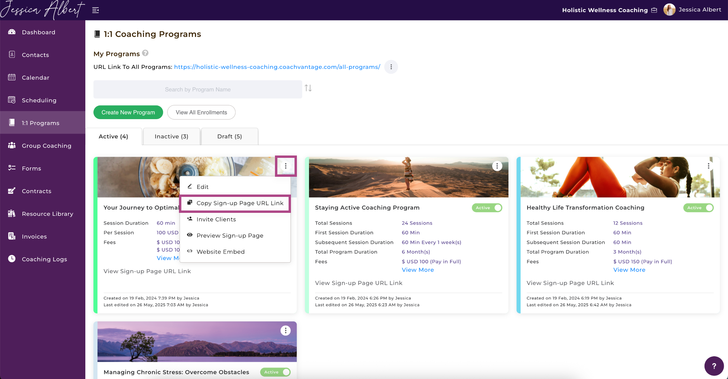
Task: Select Website Embed menu entry
Action: click(235, 252)
